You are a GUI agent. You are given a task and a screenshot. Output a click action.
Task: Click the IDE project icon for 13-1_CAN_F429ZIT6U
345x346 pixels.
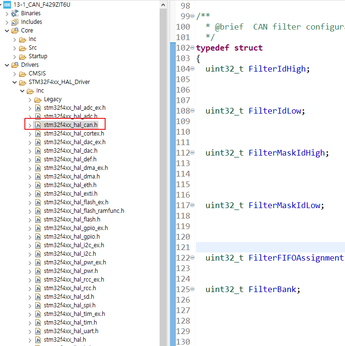[7, 5]
